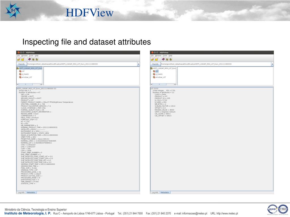
Task: Select Q_FLAGS node label in left window tree
Action: click(x=25, y=74)
